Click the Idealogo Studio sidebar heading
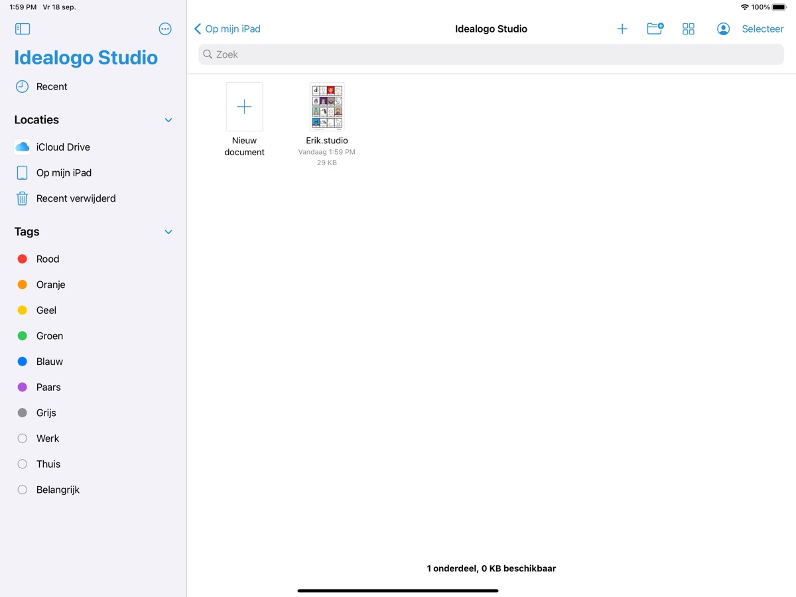This screenshot has height=597, width=796. point(86,58)
